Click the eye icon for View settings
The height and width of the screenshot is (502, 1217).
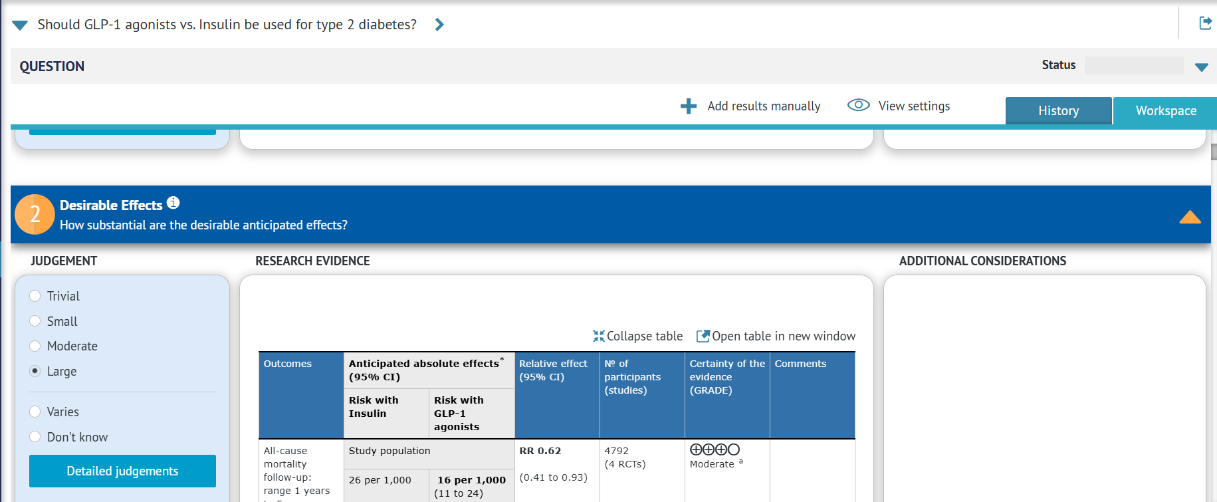click(858, 105)
